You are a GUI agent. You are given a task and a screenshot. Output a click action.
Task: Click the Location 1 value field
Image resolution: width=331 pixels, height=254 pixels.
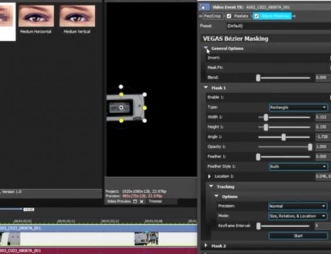click(x=323, y=177)
